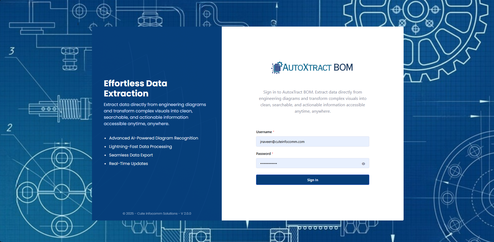Toggle password visibility with the eye icon
This screenshot has height=242, width=494.
click(x=363, y=164)
